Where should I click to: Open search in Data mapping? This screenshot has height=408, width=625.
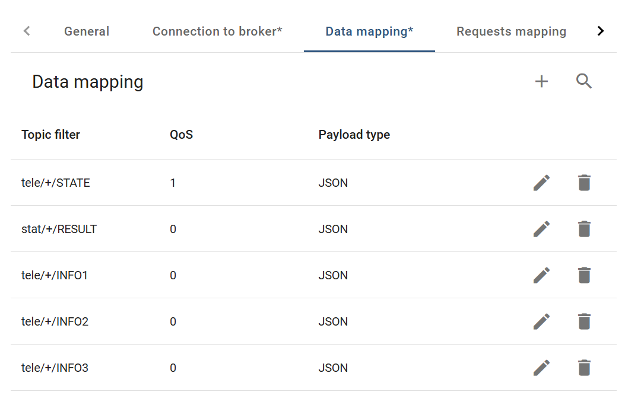tap(584, 81)
